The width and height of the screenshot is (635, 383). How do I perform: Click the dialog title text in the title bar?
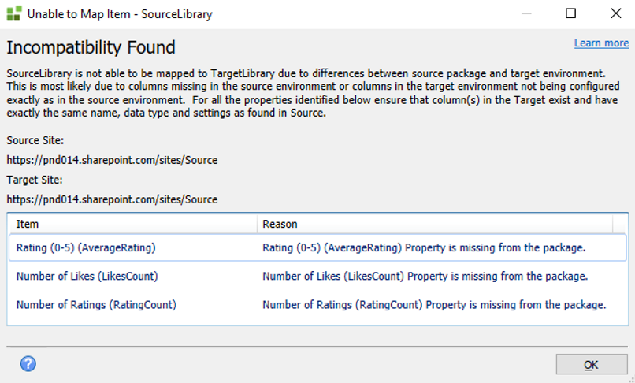pyautogui.click(x=120, y=13)
